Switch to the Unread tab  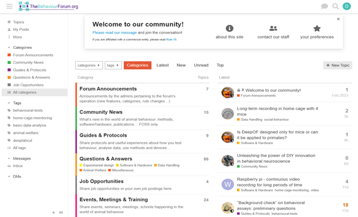[x=201, y=65]
